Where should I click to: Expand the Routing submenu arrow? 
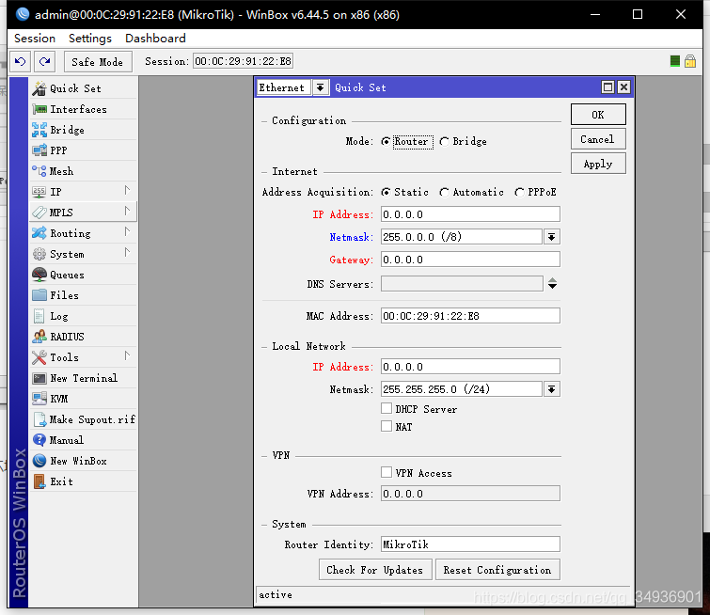point(127,232)
